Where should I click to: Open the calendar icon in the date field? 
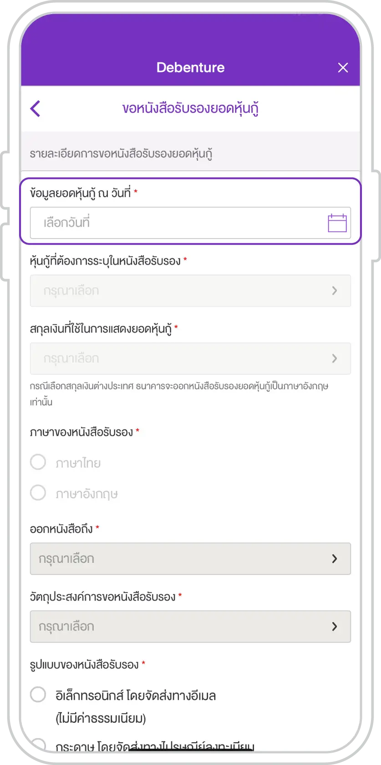tap(337, 223)
